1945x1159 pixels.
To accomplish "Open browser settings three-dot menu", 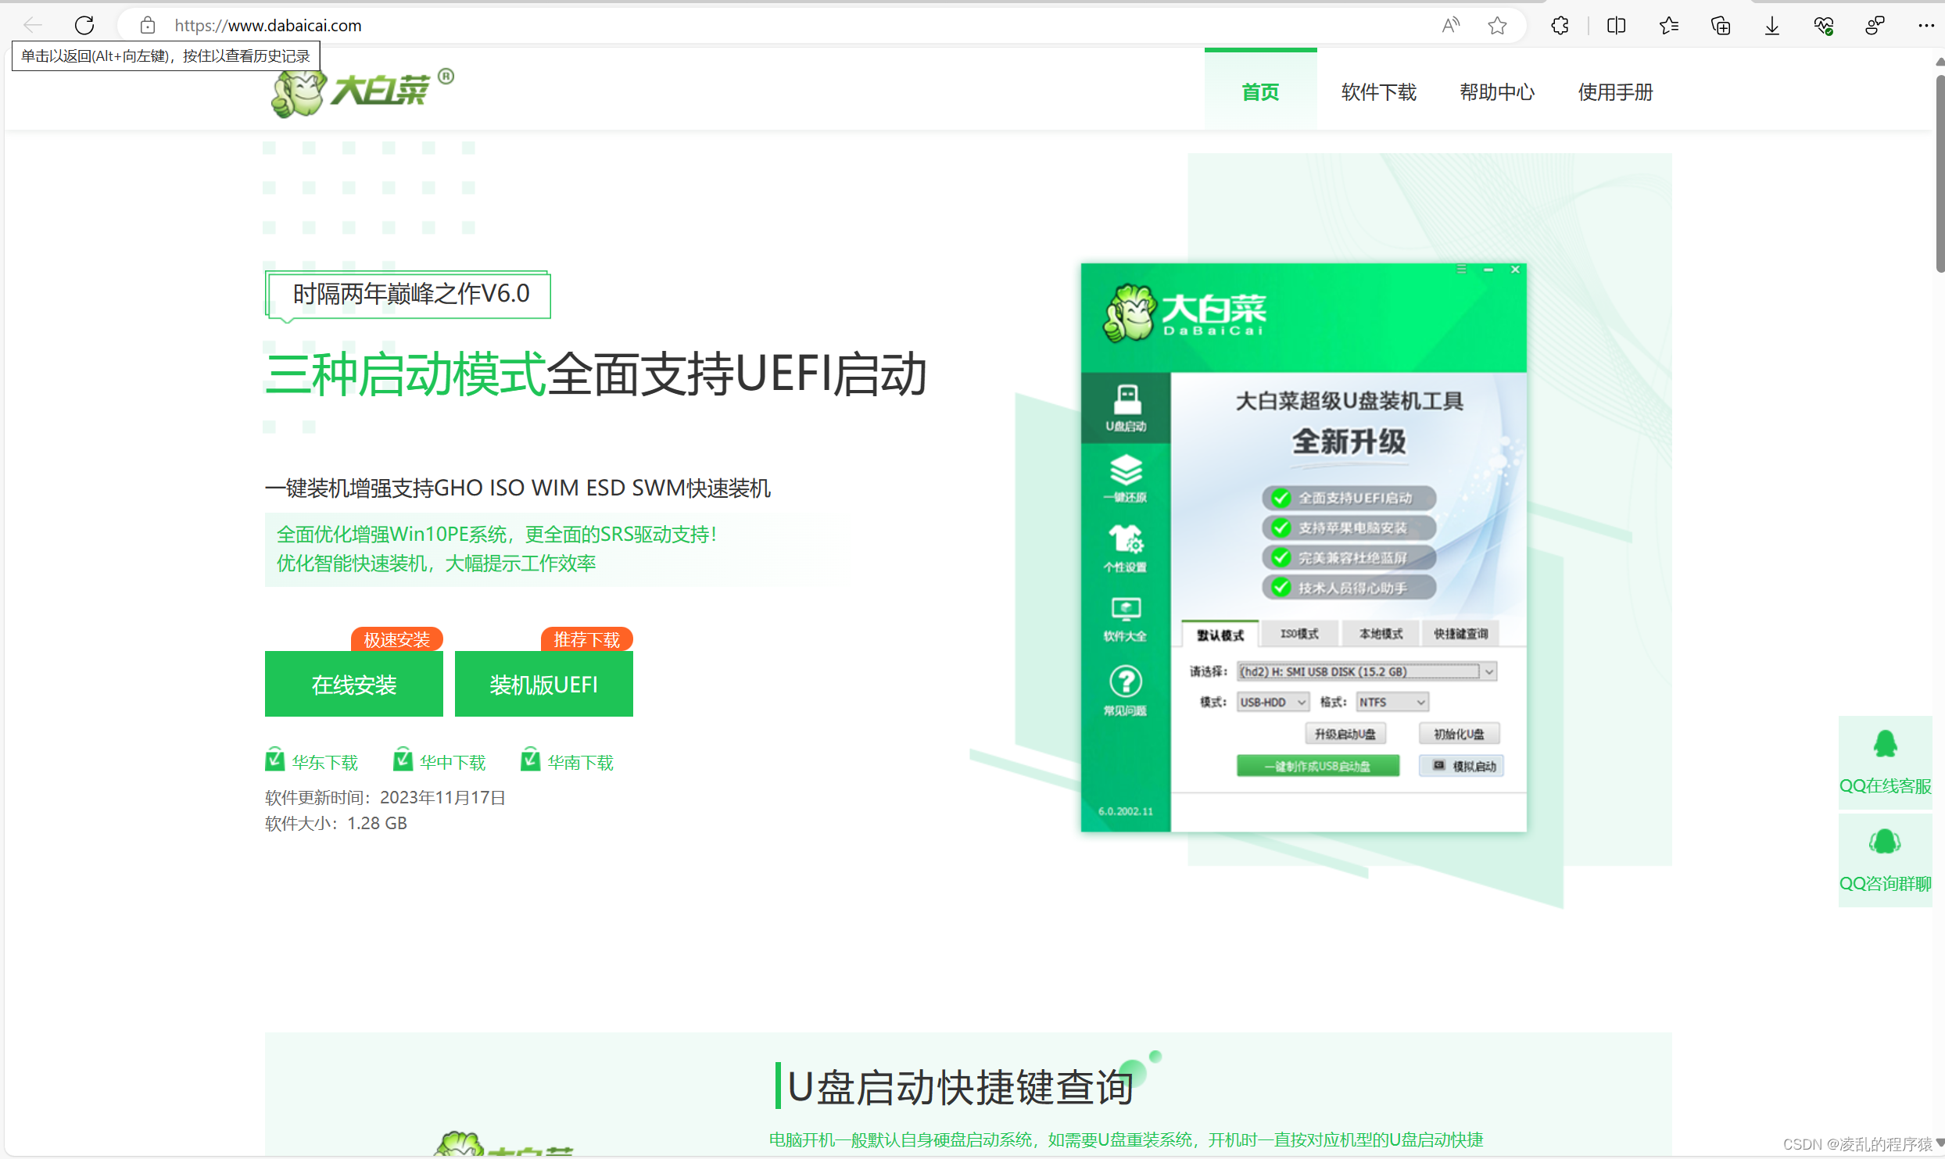I will point(1925,26).
